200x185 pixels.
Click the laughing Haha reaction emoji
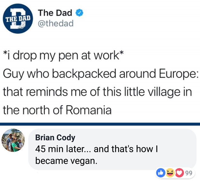170,173
